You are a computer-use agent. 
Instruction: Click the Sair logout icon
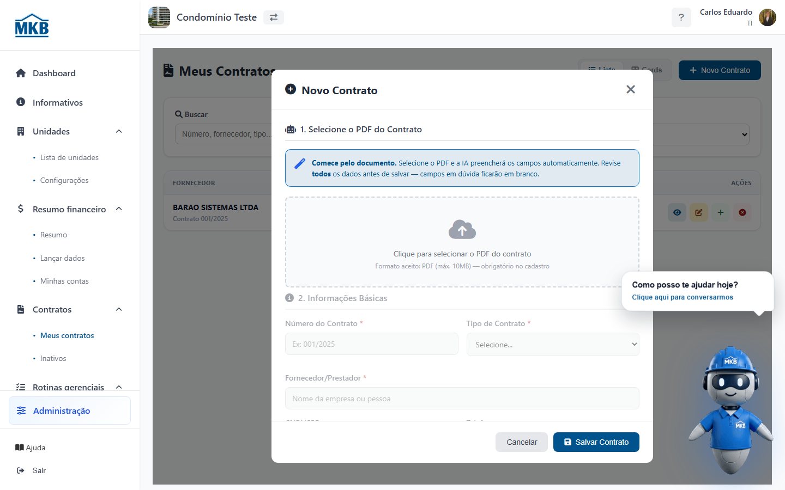(x=21, y=470)
